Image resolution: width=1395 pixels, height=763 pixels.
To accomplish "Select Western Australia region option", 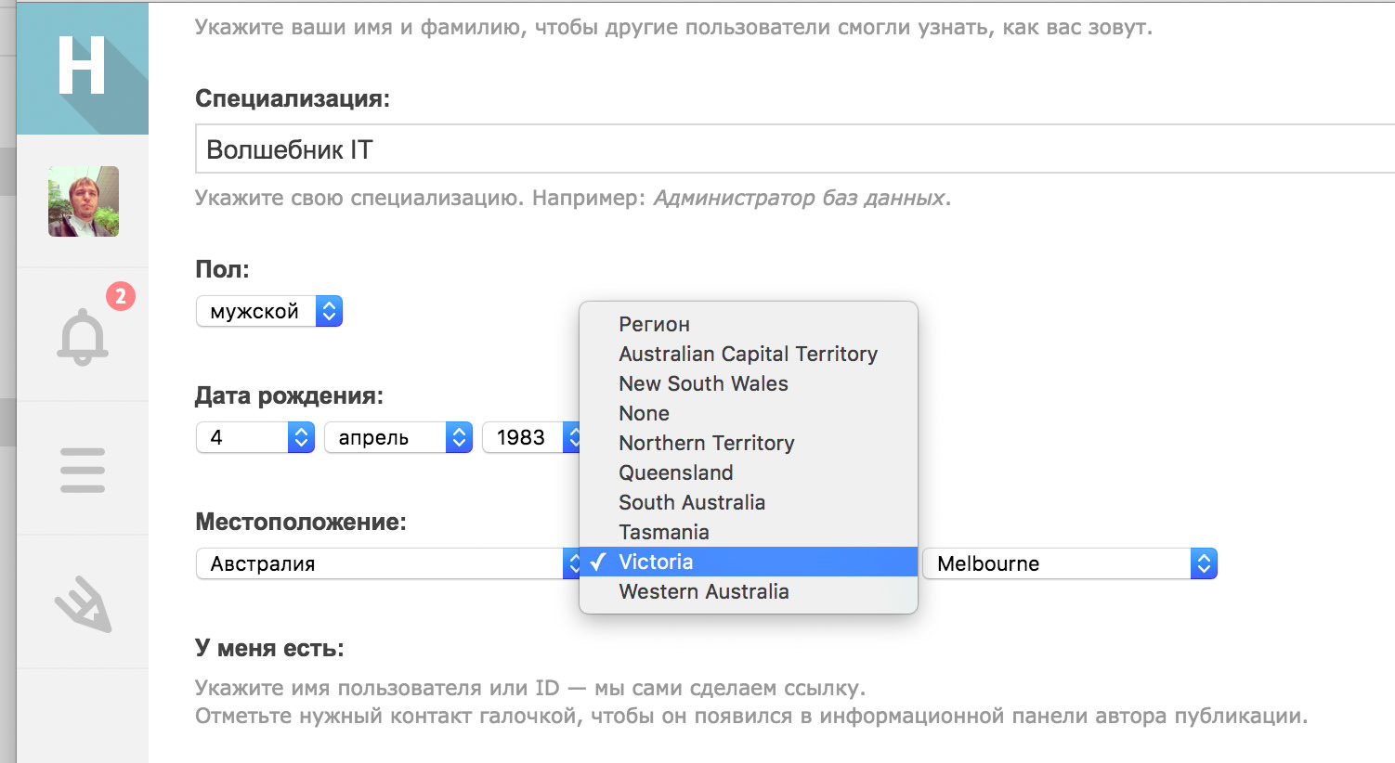I will click(x=703, y=591).
